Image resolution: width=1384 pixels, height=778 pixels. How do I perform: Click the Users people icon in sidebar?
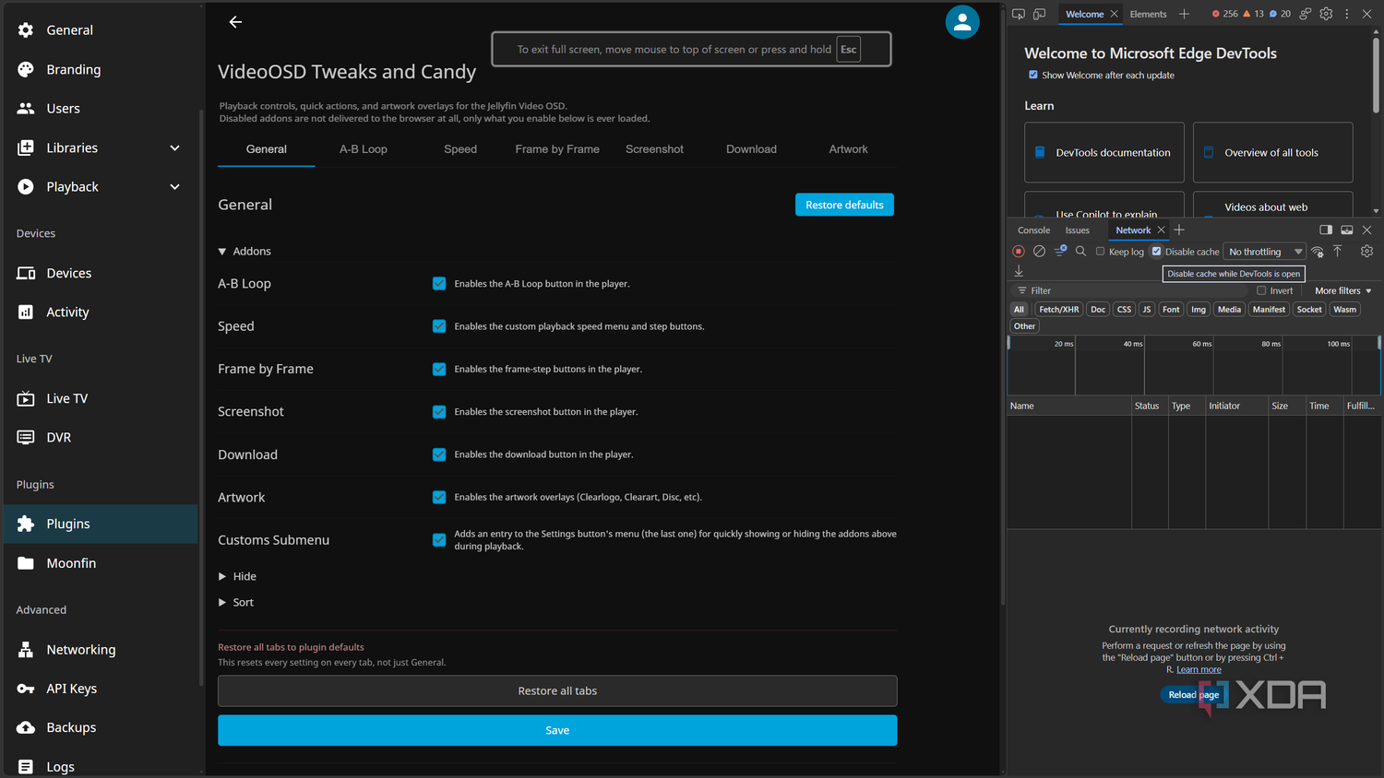pos(26,109)
